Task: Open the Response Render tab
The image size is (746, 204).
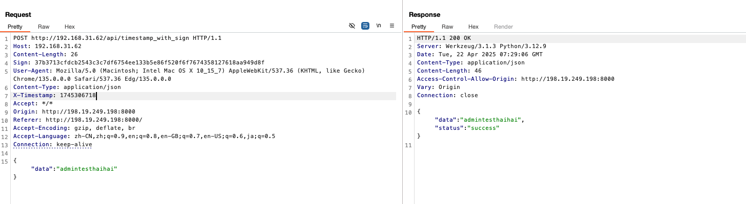Action: 503,27
